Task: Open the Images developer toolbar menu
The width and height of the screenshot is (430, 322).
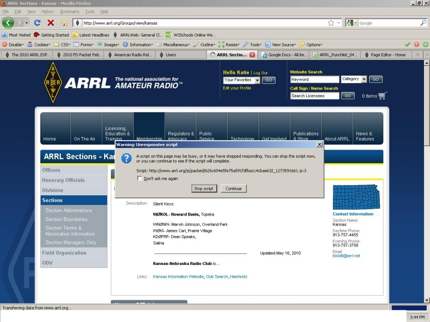Action: click(x=108, y=44)
